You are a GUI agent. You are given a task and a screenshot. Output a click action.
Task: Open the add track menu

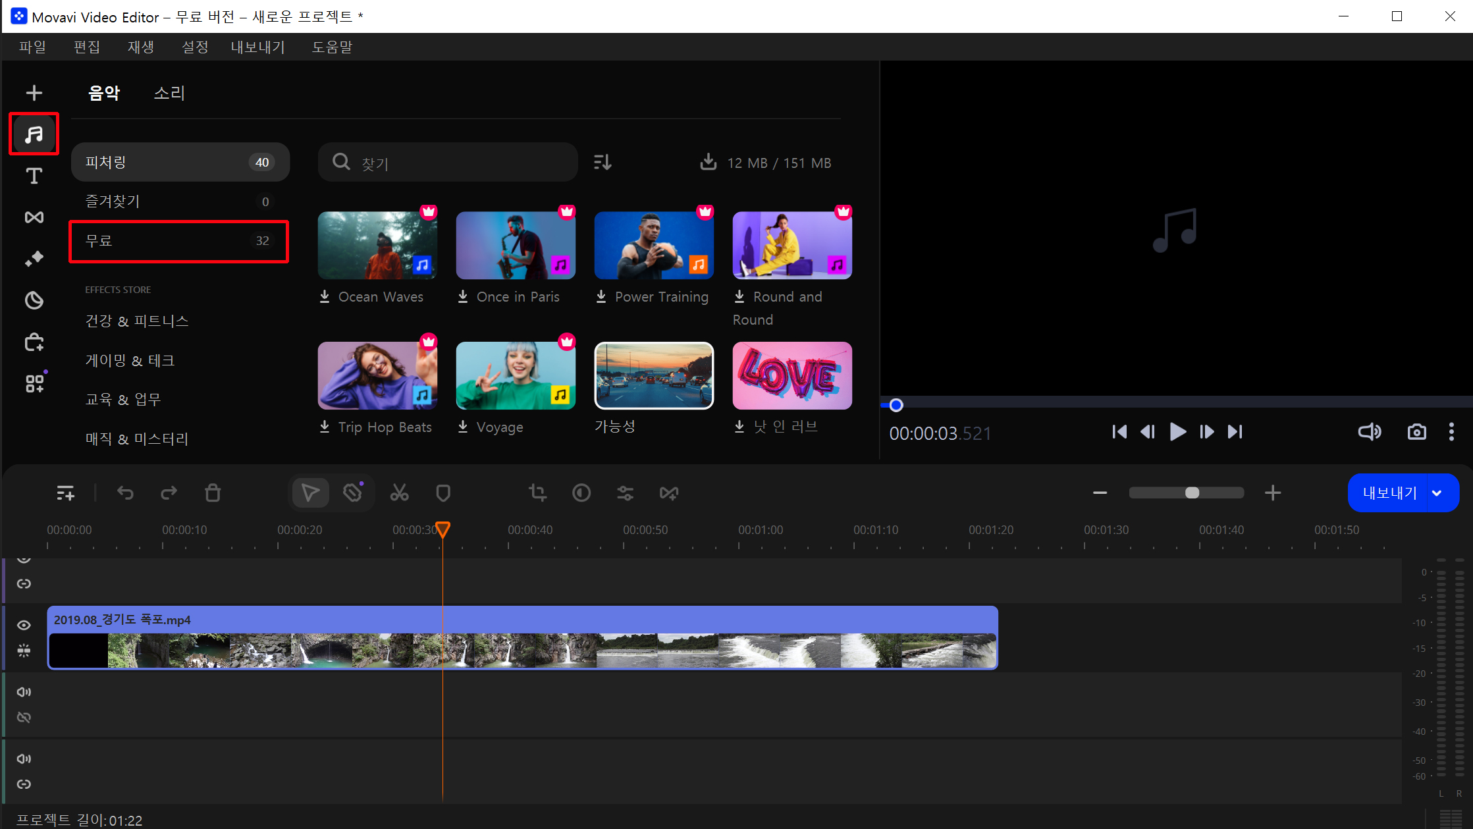point(65,493)
